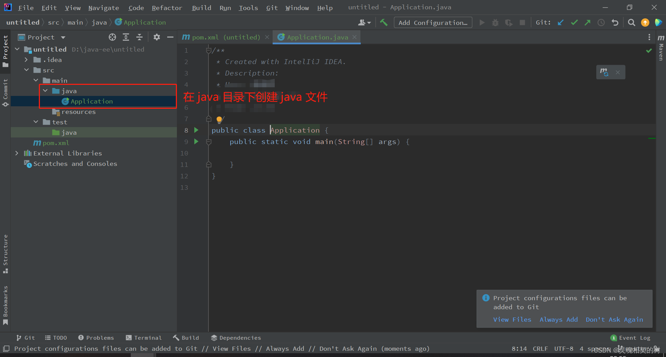This screenshot has width=666, height=357.
Task: Click the Build Project hammer icon
Action: click(x=384, y=23)
